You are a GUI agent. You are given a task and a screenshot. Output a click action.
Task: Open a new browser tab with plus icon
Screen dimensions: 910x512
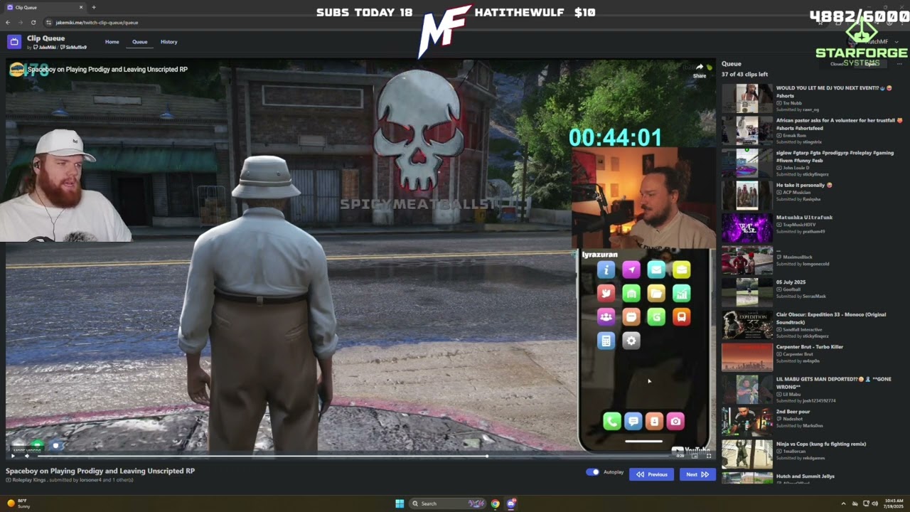[x=94, y=7]
